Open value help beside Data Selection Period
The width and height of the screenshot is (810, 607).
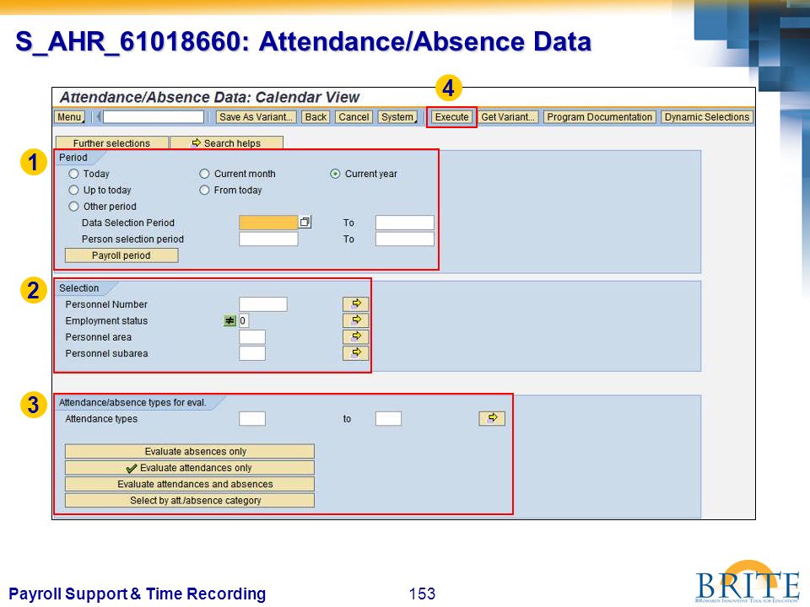(305, 223)
